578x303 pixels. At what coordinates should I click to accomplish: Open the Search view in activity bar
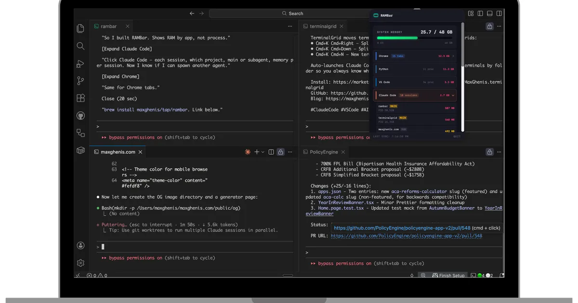(x=80, y=46)
